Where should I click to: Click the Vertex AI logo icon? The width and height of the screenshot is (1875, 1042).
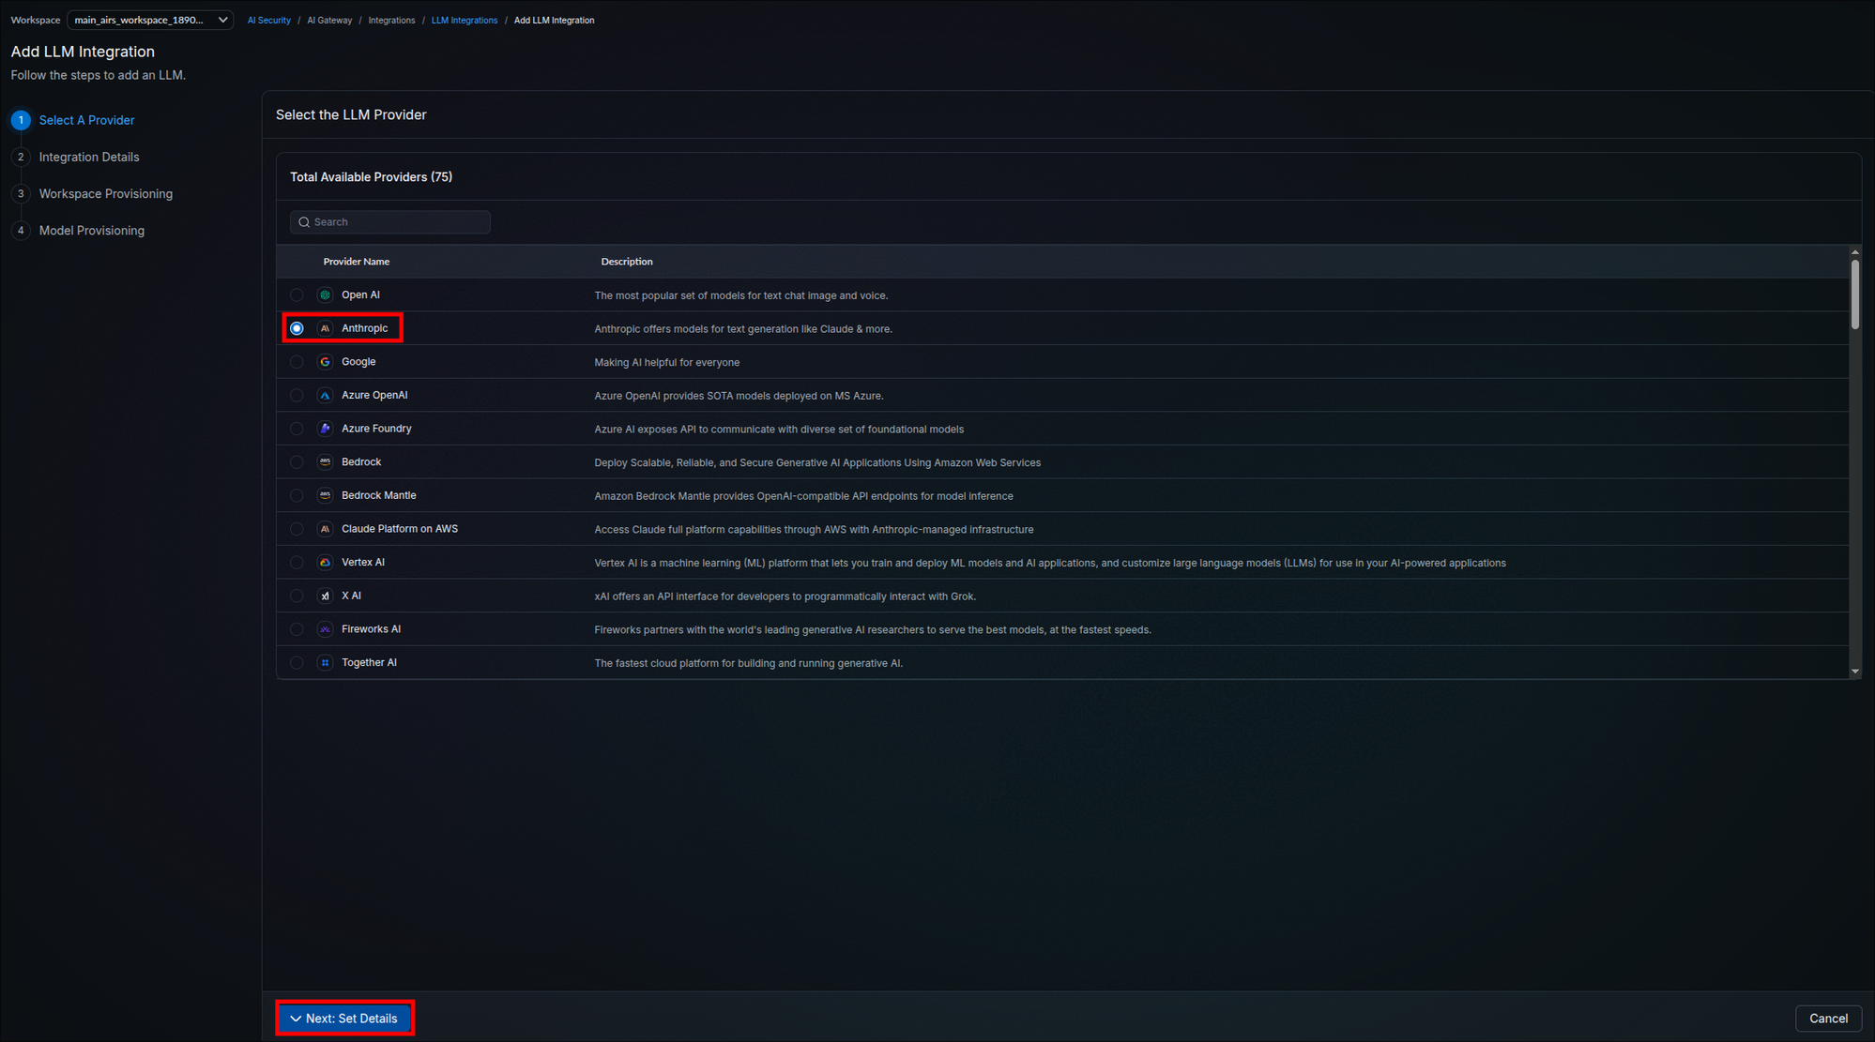click(325, 563)
